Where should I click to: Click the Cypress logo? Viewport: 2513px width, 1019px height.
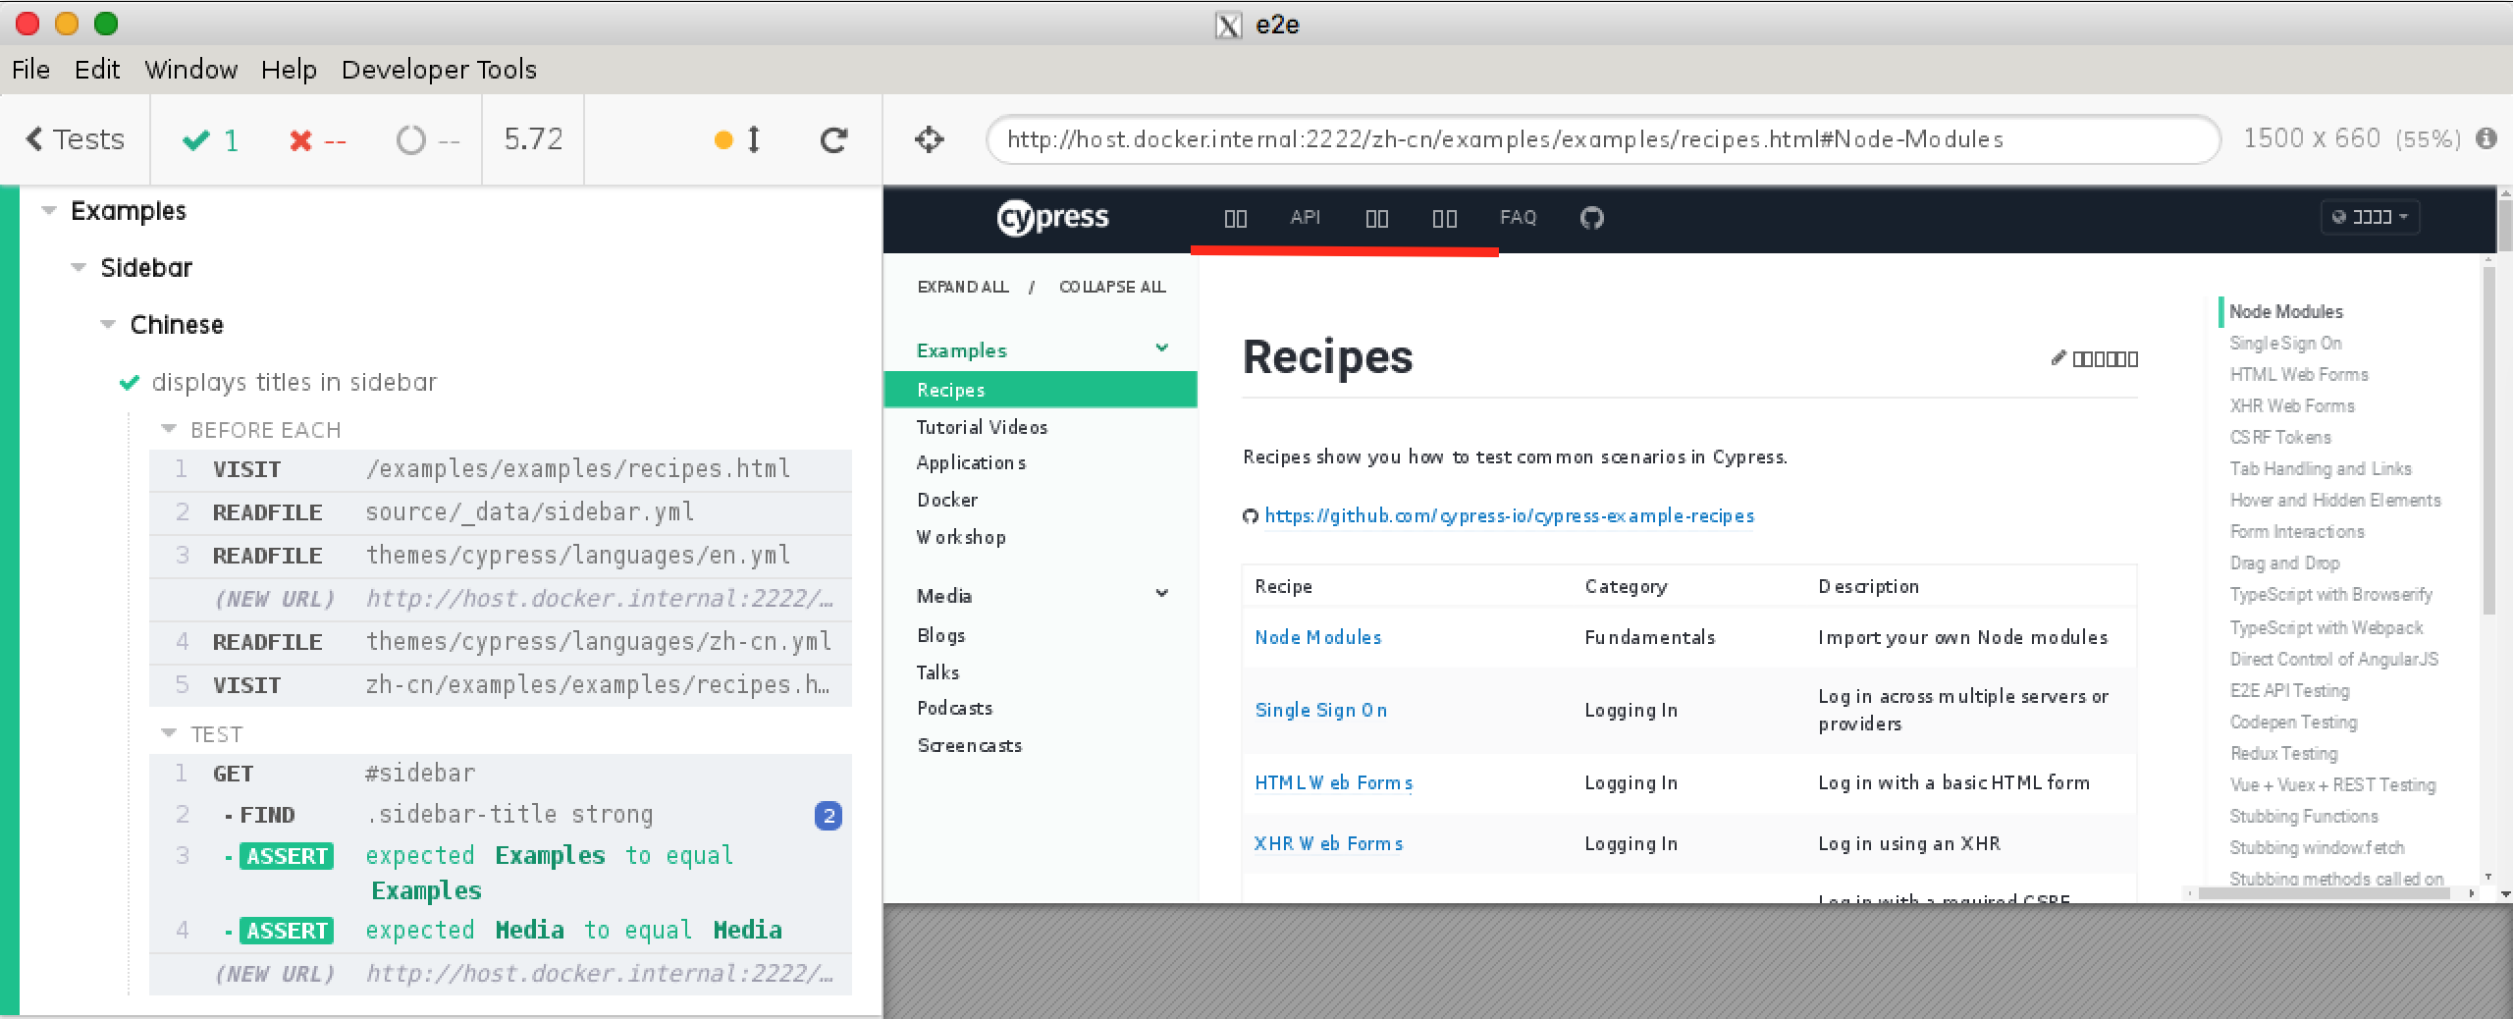pyautogui.click(x=1052, y=218)
